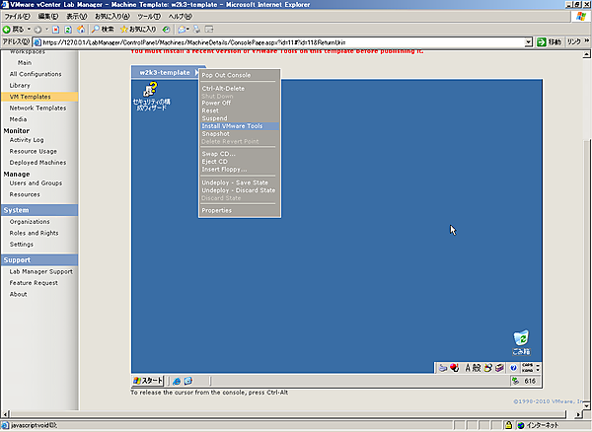592x432 pixels.
Task: Click Power Off in the console menu
Action: pyautogui.click(x=216, y=103)
